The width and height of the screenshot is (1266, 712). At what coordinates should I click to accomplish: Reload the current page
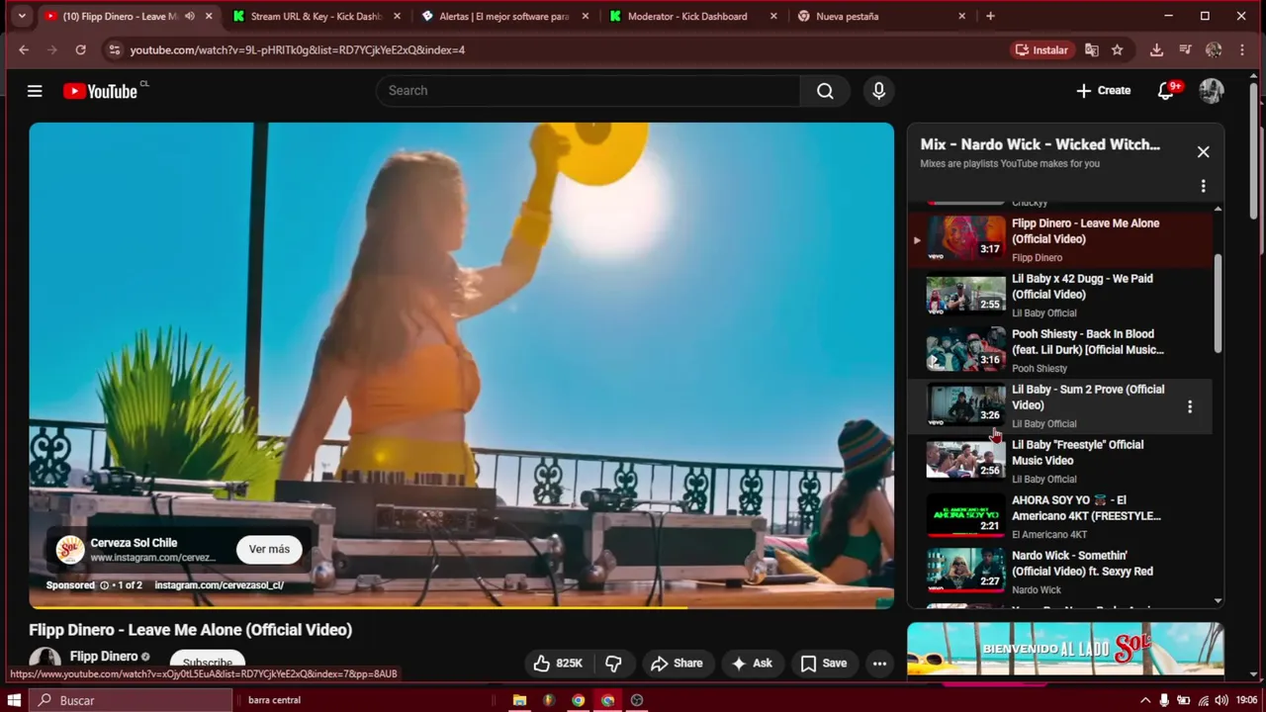click(80, 50)
